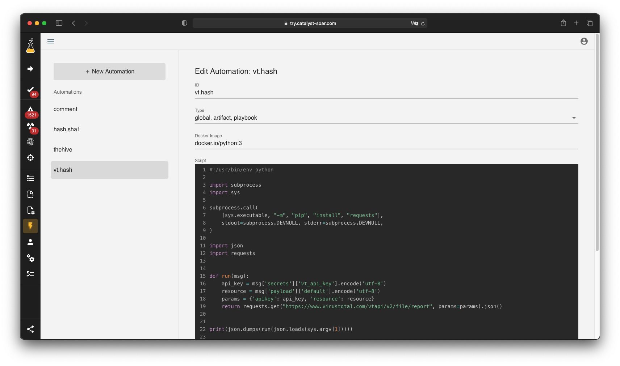Open the user person icon in sidebar

[x=30, y=242]
